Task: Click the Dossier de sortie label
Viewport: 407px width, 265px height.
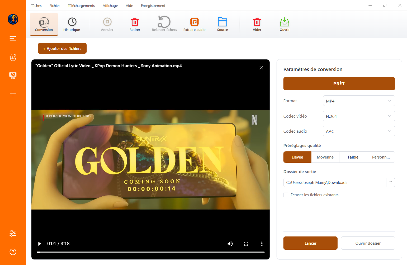Action: pyautogui.click(x=300, y=172)
